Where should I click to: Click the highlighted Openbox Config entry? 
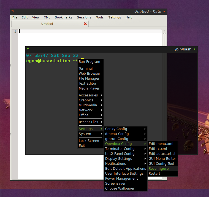125,144
